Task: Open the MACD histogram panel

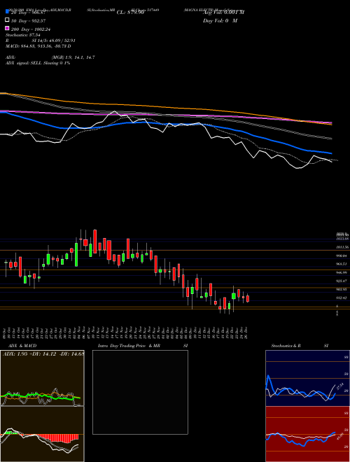Action: tap(42, 434)
